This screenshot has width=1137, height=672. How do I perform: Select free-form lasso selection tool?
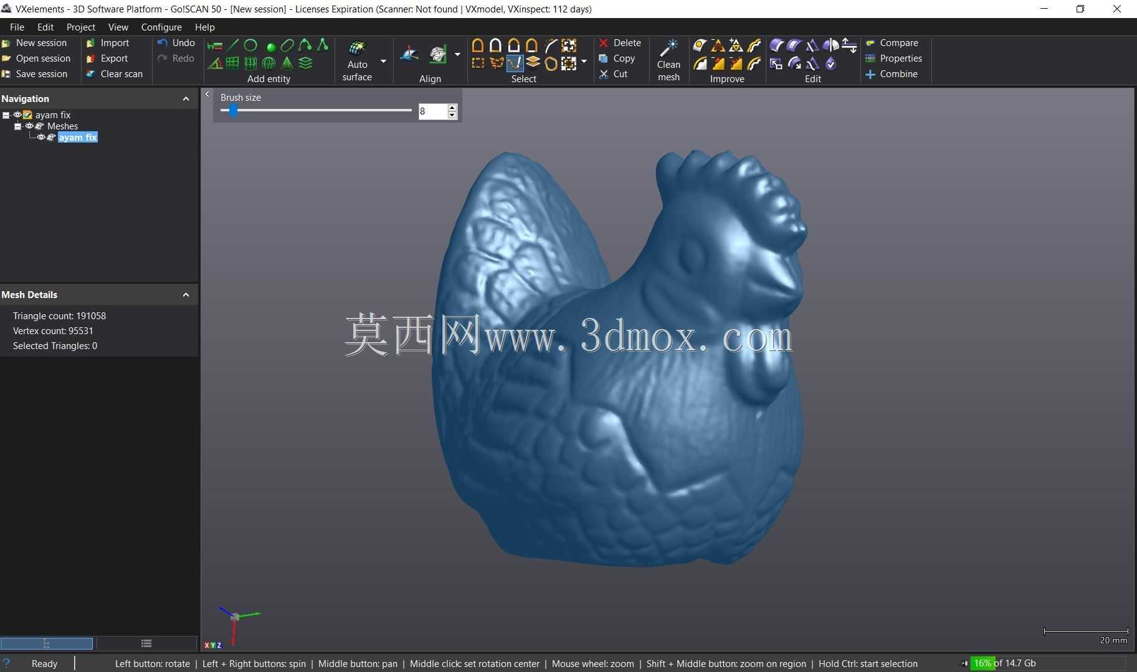[x=497, y=63]
